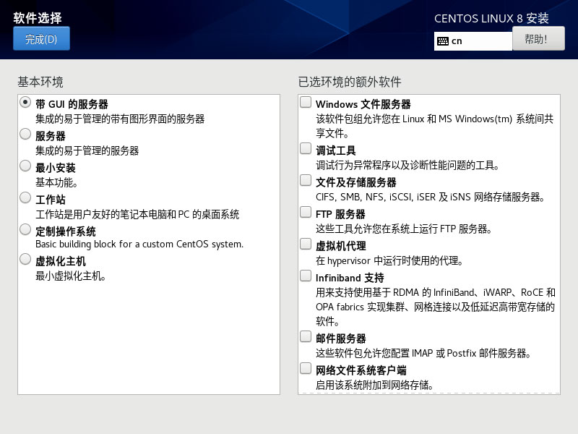Click the 调试工具 label text
578x434 pixels.
[336, 150]
